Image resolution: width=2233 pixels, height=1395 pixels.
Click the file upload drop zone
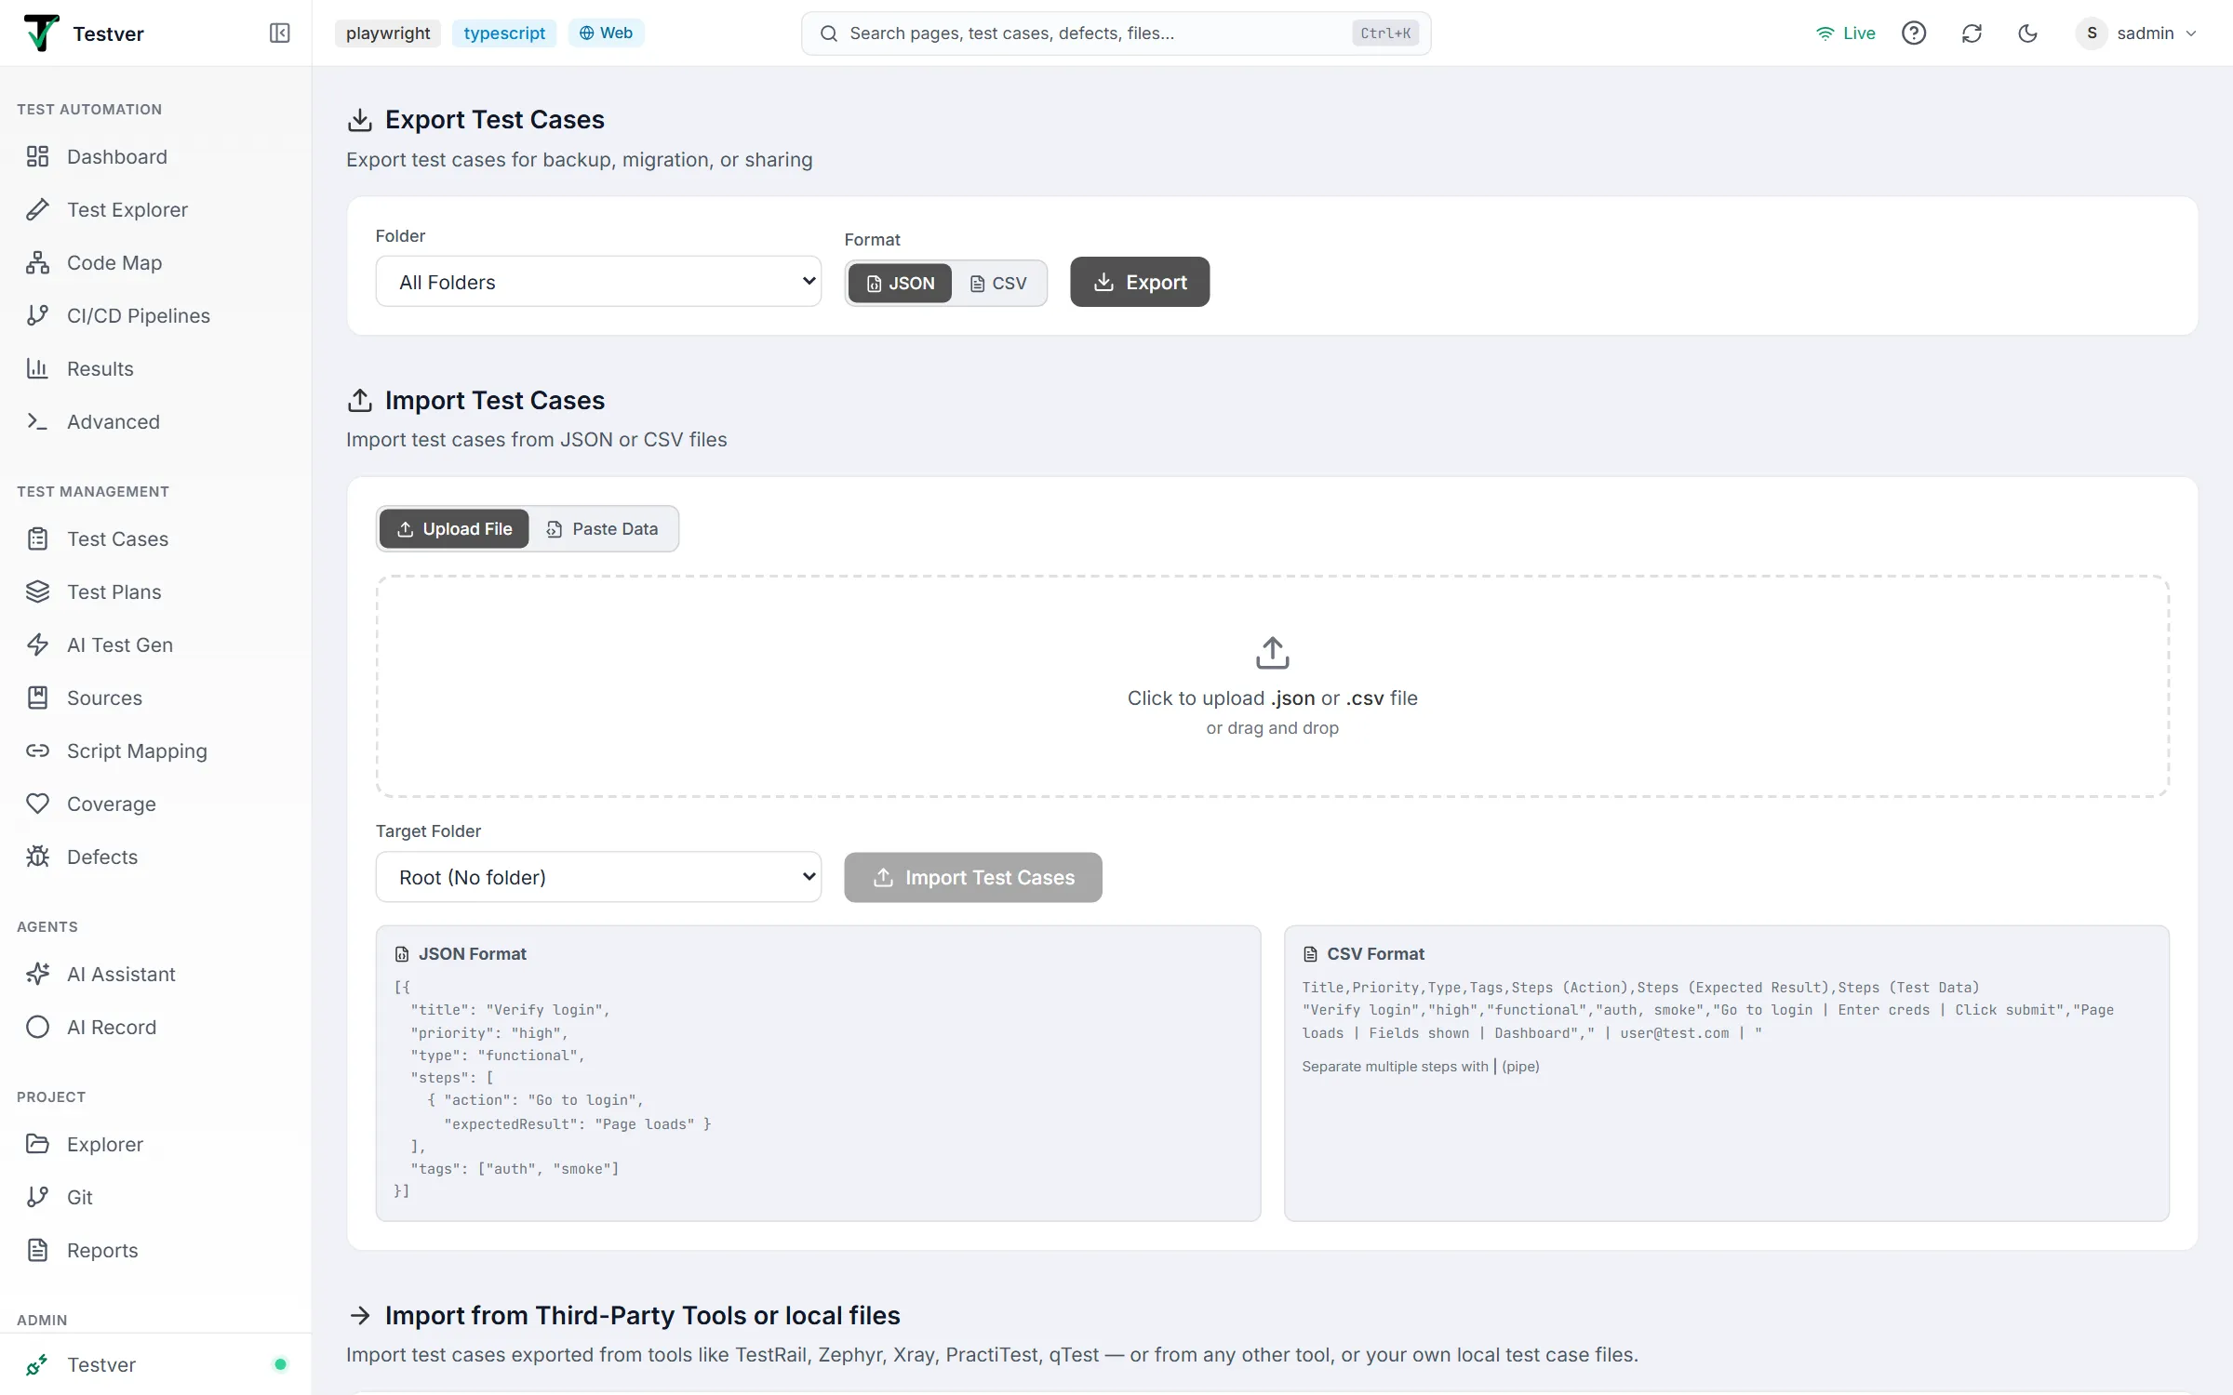click(1272, 686)
